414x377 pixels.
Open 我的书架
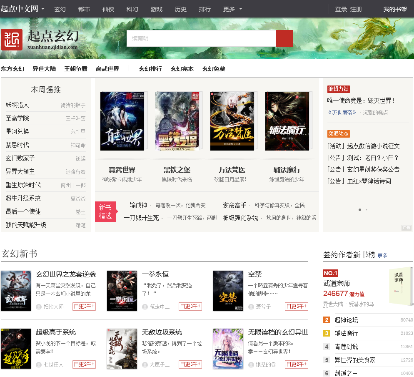395,9
